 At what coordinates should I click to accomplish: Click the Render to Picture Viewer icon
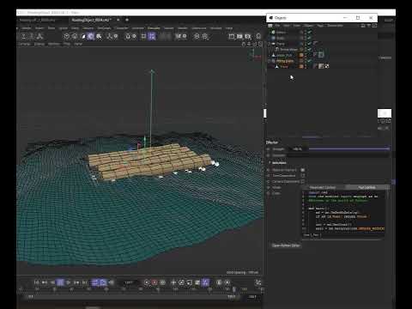pos(239,36)
